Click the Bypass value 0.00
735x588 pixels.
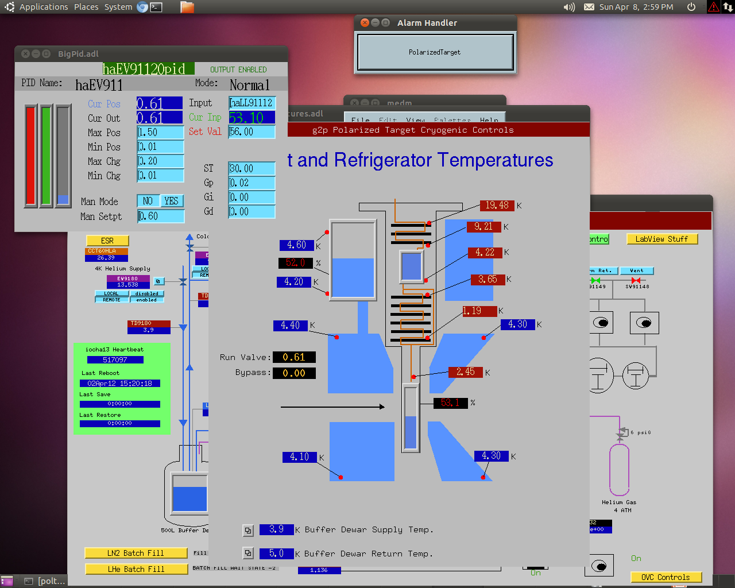pos(294,373)
